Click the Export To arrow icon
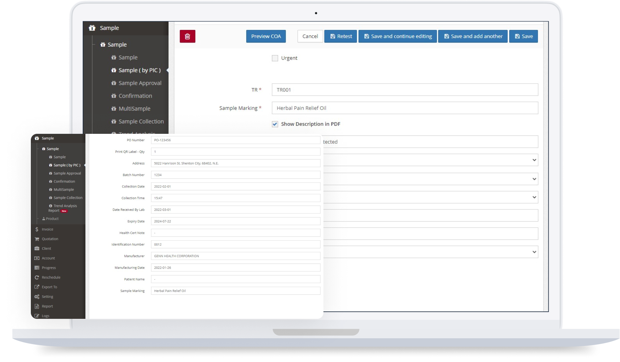The height and width of the screenshot is (362, 620). [37, 287]
